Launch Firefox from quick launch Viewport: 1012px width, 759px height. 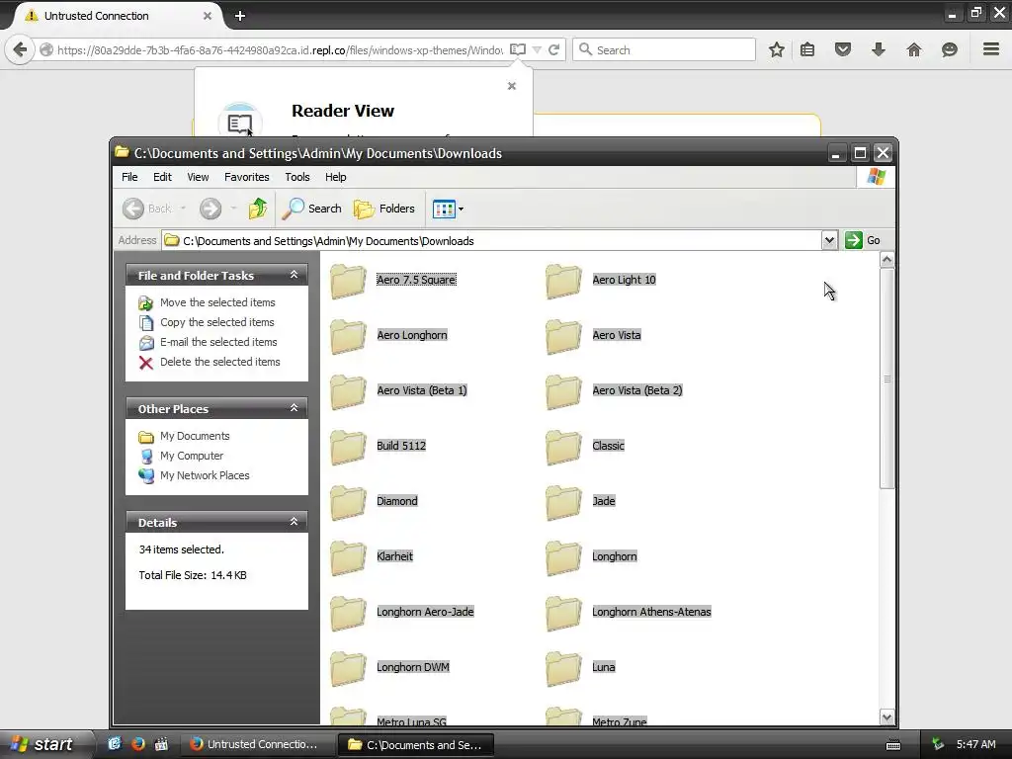pyautogui.click(x=137, y=744)
